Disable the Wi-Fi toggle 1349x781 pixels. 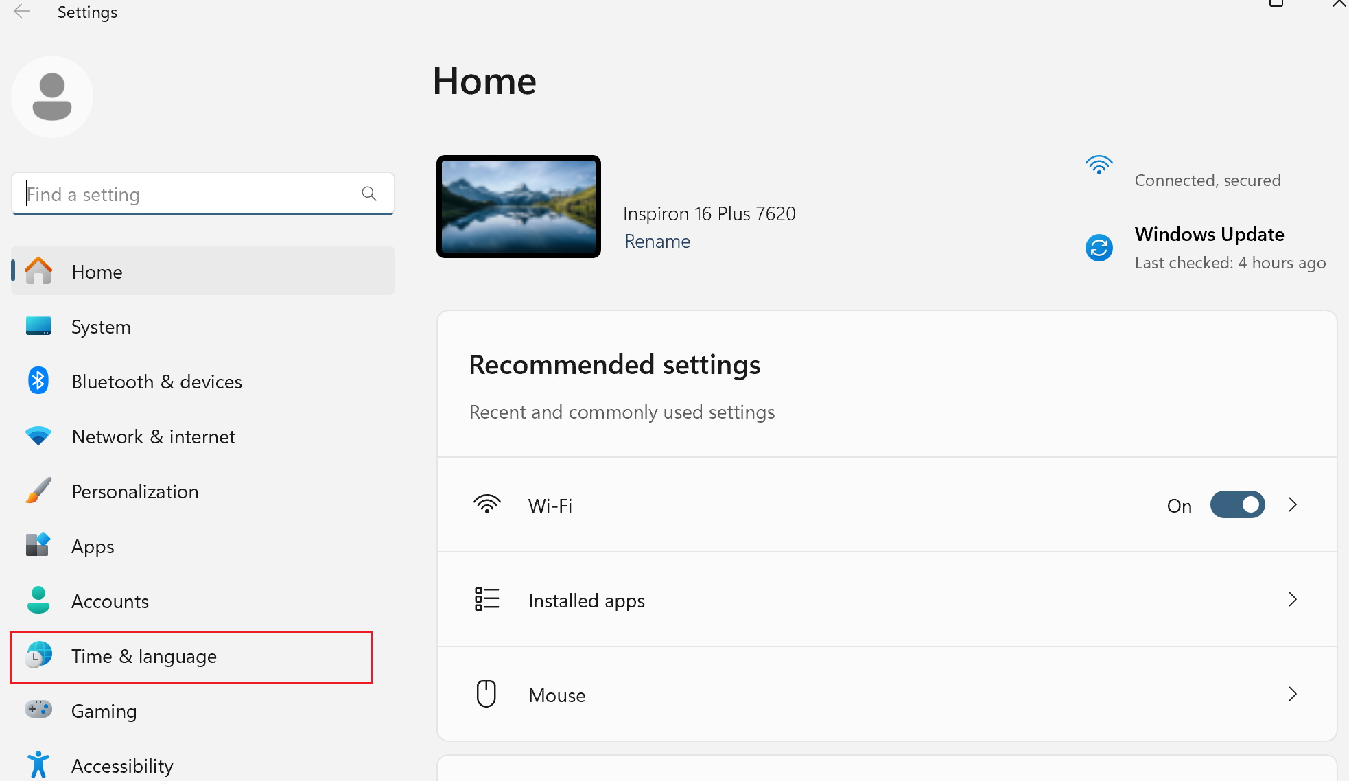pyautogui.click(x=1237, y=504)
